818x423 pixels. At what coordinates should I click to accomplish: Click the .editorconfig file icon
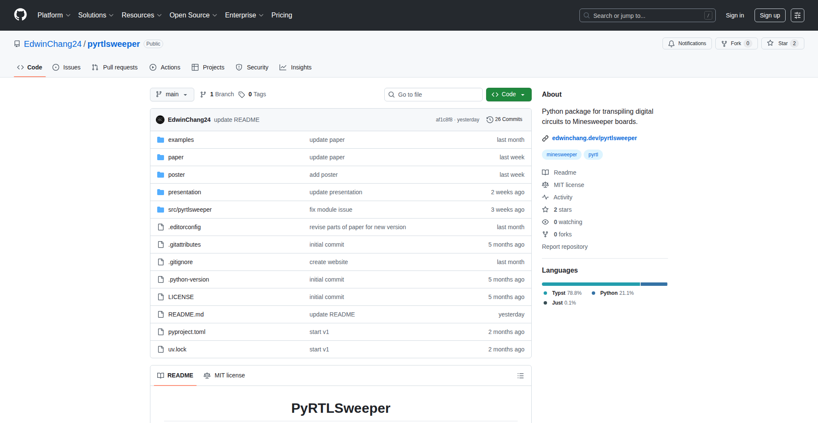[x=161, y=227]
